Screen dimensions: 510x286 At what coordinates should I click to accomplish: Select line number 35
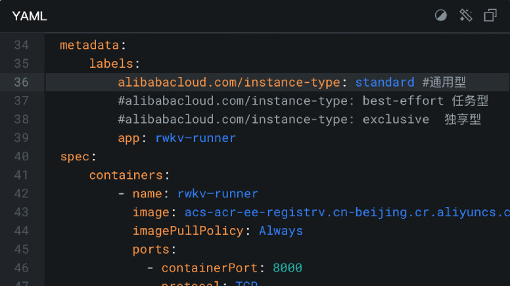21,64
